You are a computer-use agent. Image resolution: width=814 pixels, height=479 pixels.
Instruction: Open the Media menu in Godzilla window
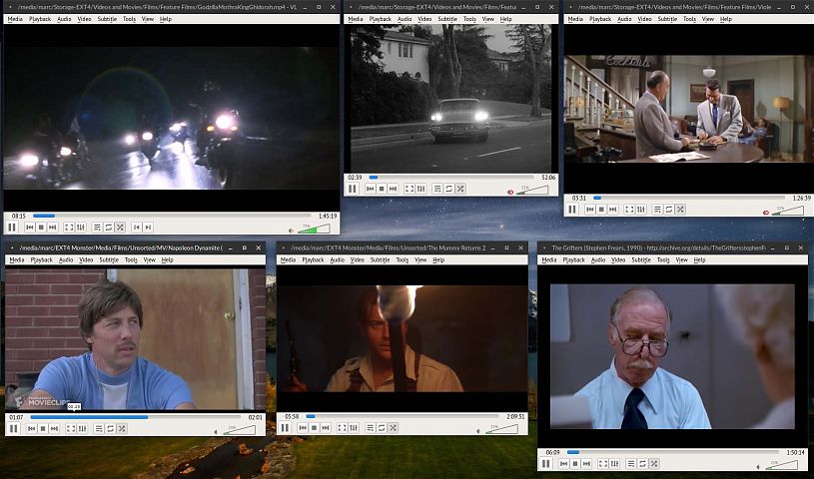(x=15, y=19)
